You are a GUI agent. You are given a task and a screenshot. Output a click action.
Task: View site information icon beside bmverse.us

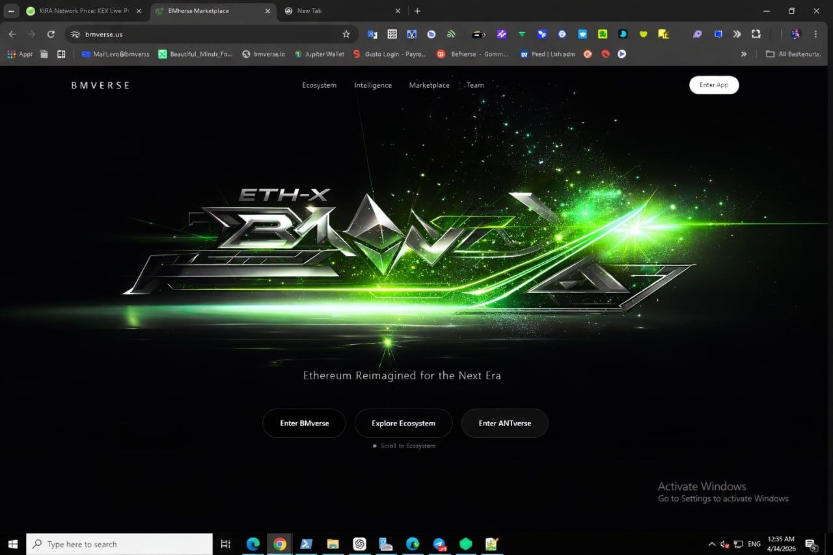[x=75, y=34]
